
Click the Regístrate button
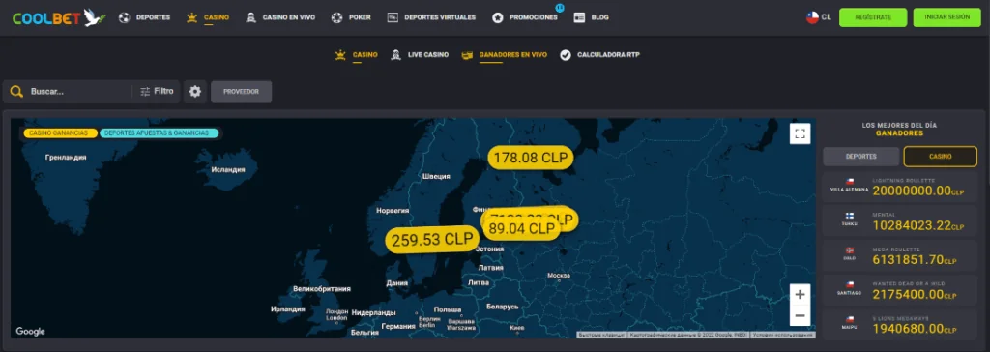[873, 17]
